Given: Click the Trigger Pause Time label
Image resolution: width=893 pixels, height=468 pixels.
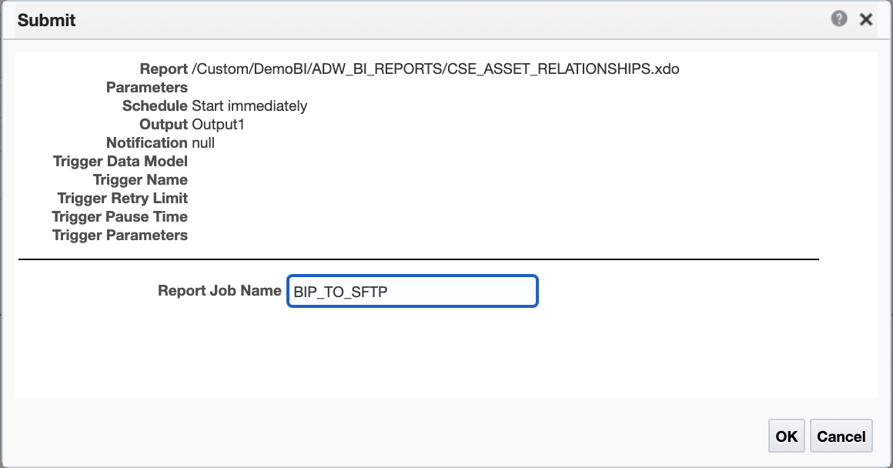Looking at the screenshot, I should click(120, 217).
